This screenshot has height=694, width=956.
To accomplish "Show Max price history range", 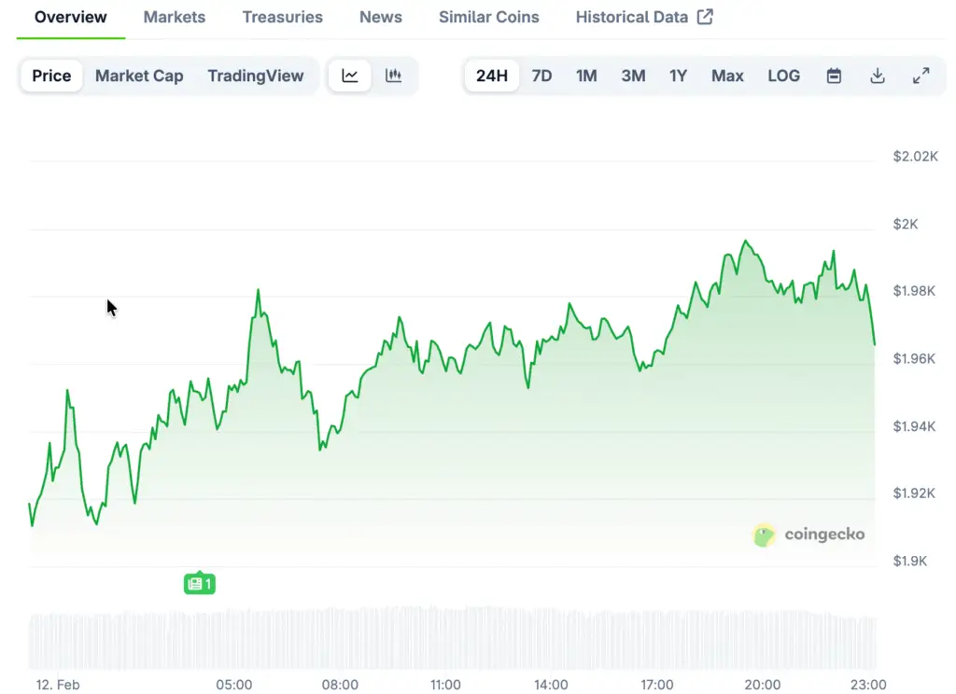I will 727,76.
